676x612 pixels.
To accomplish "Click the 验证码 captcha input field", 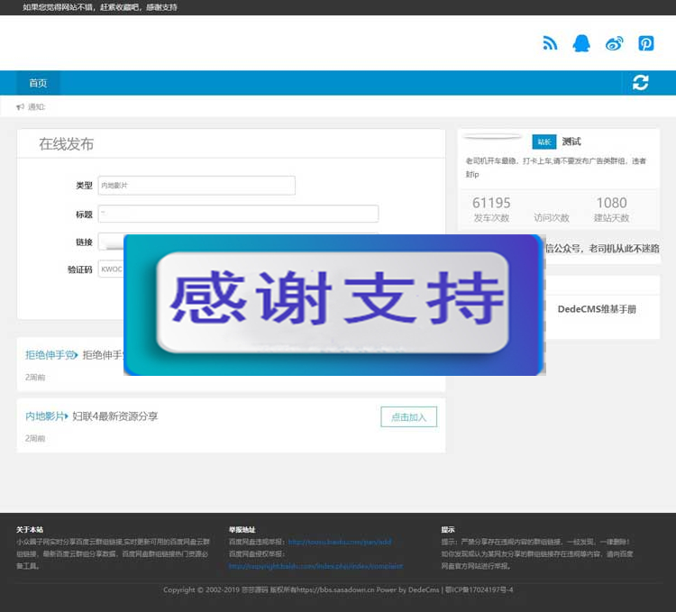I will coord(110,269).
